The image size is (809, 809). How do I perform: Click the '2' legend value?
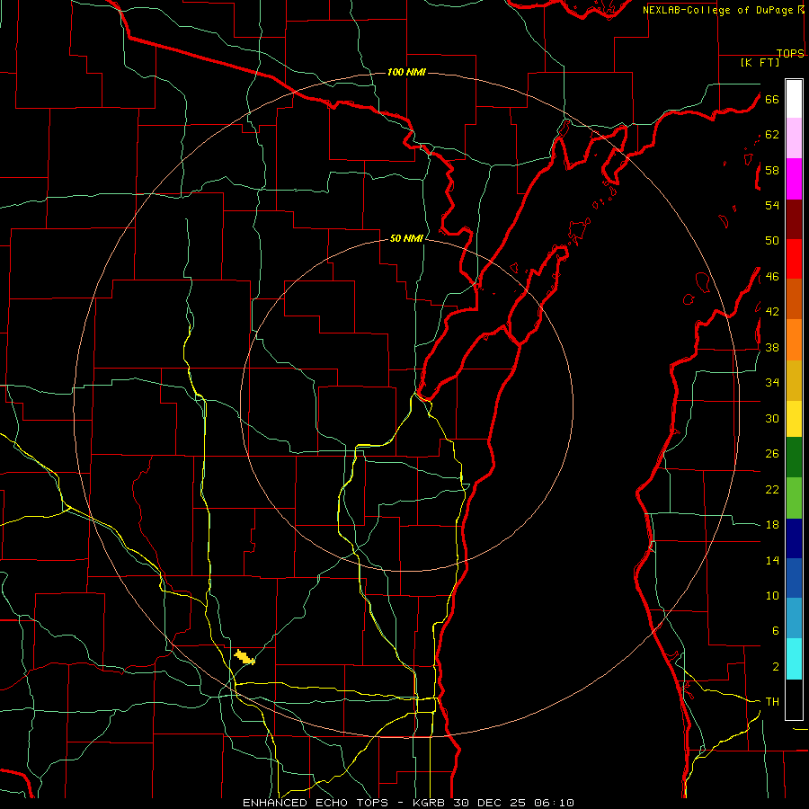[775, 667]
